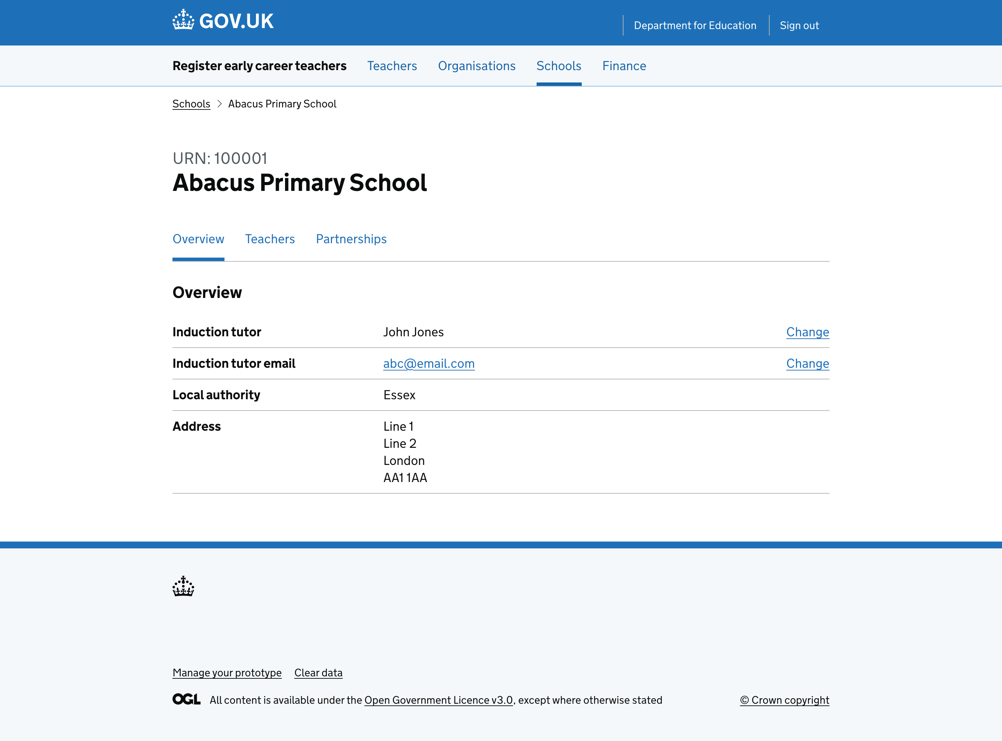
Task: Change the induction tutor John Jones
Action: click(x=807, y=332)
